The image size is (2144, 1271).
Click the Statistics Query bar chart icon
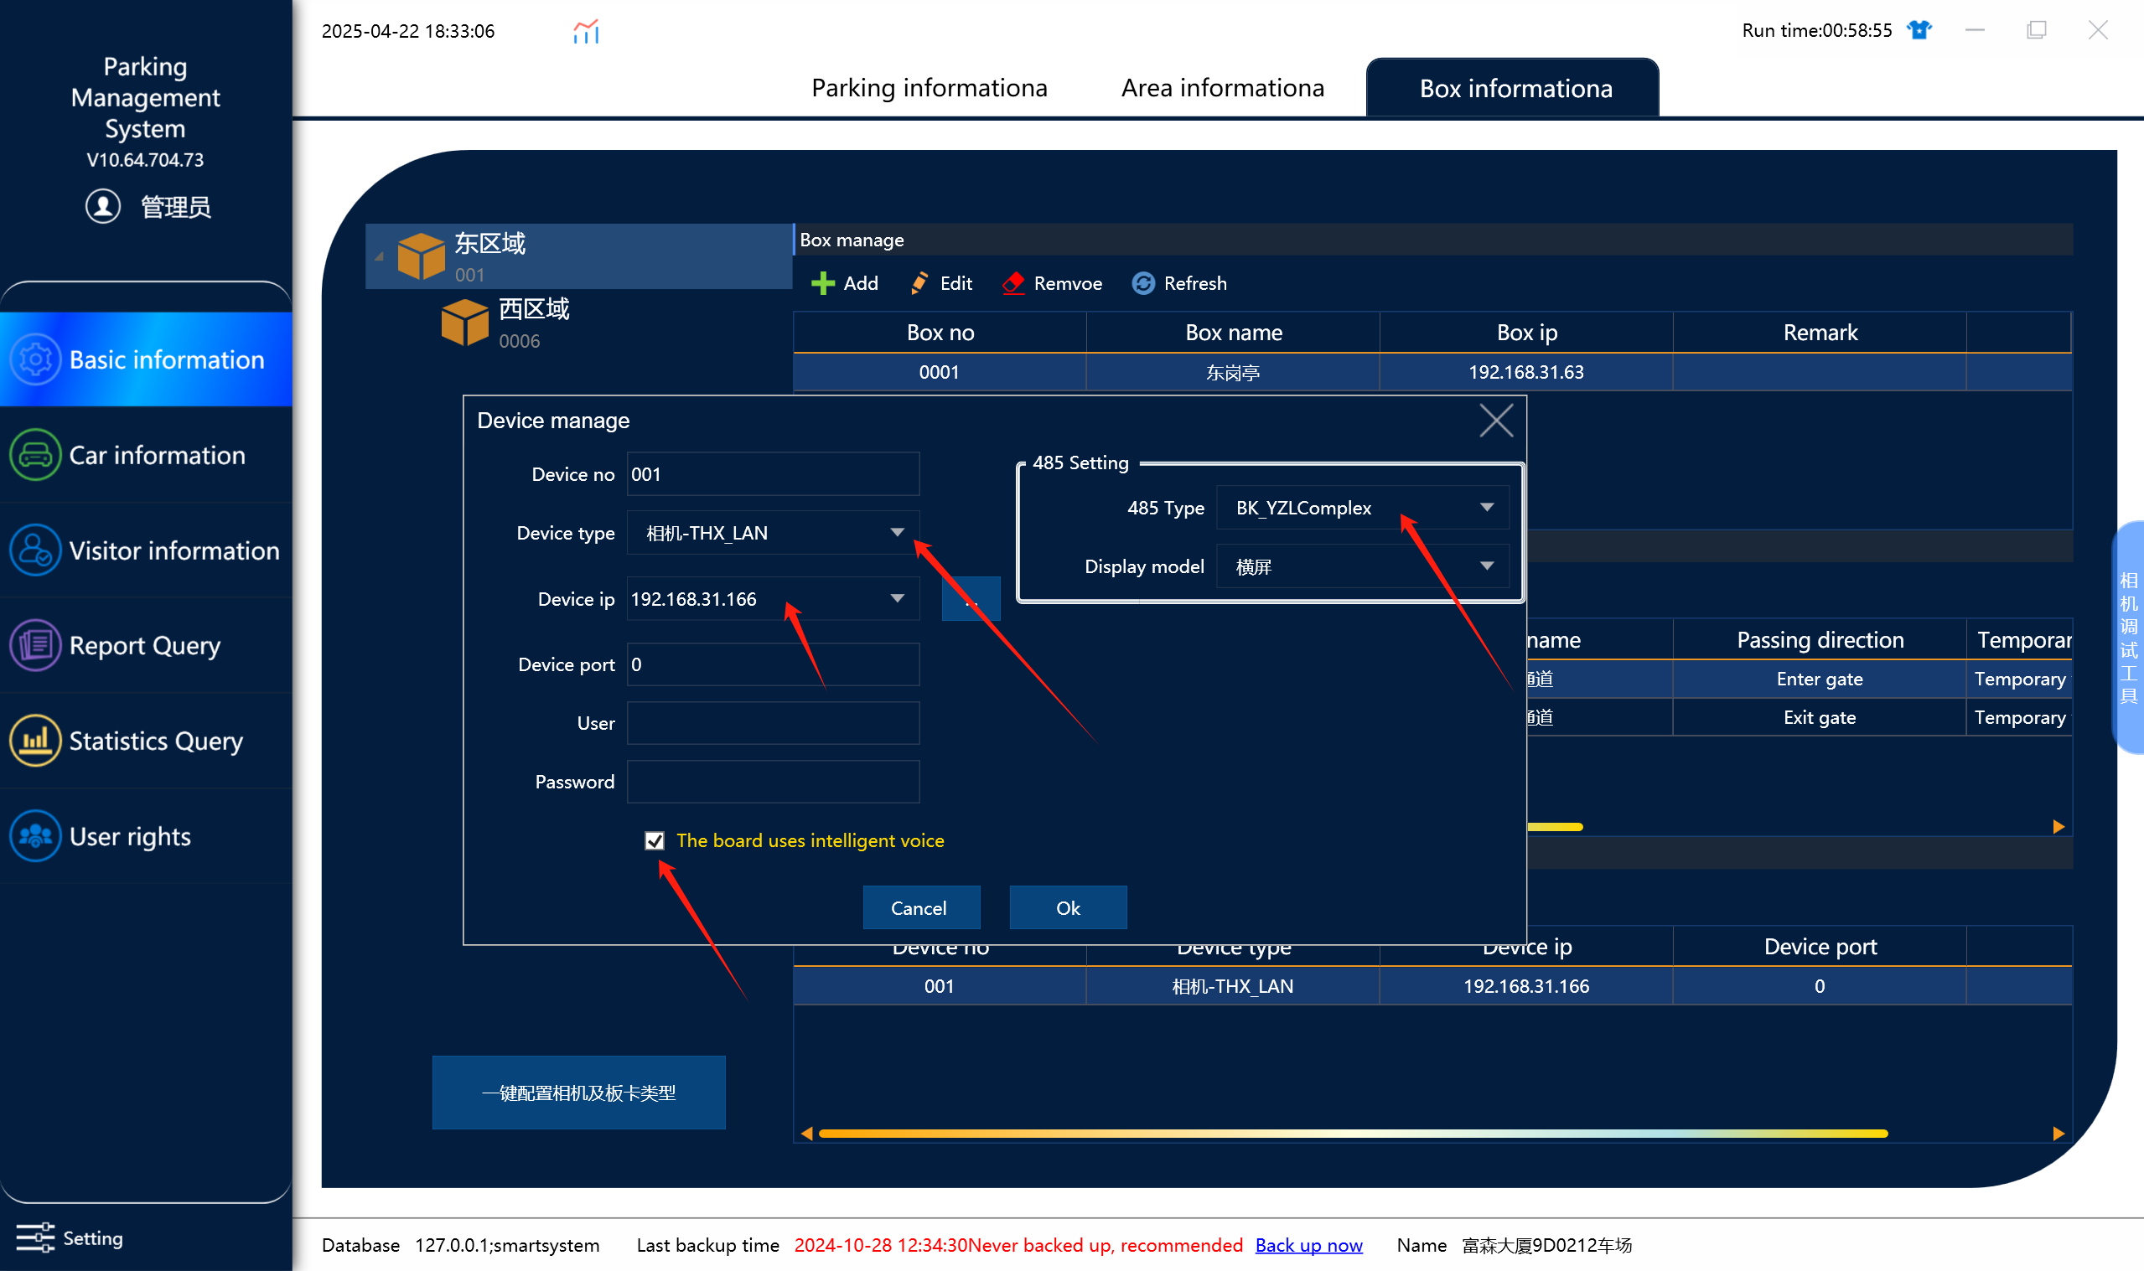tap(35, 740)
